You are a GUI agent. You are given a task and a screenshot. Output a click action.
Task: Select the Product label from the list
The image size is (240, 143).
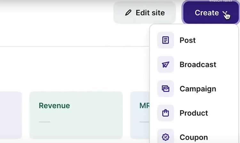[x=194, y=113]
